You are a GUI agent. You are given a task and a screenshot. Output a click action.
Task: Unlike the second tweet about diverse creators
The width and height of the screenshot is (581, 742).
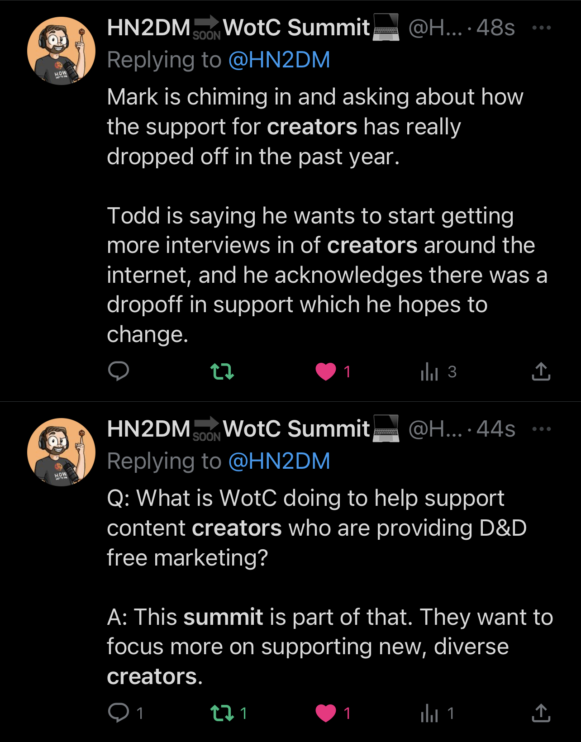(326, 713)
